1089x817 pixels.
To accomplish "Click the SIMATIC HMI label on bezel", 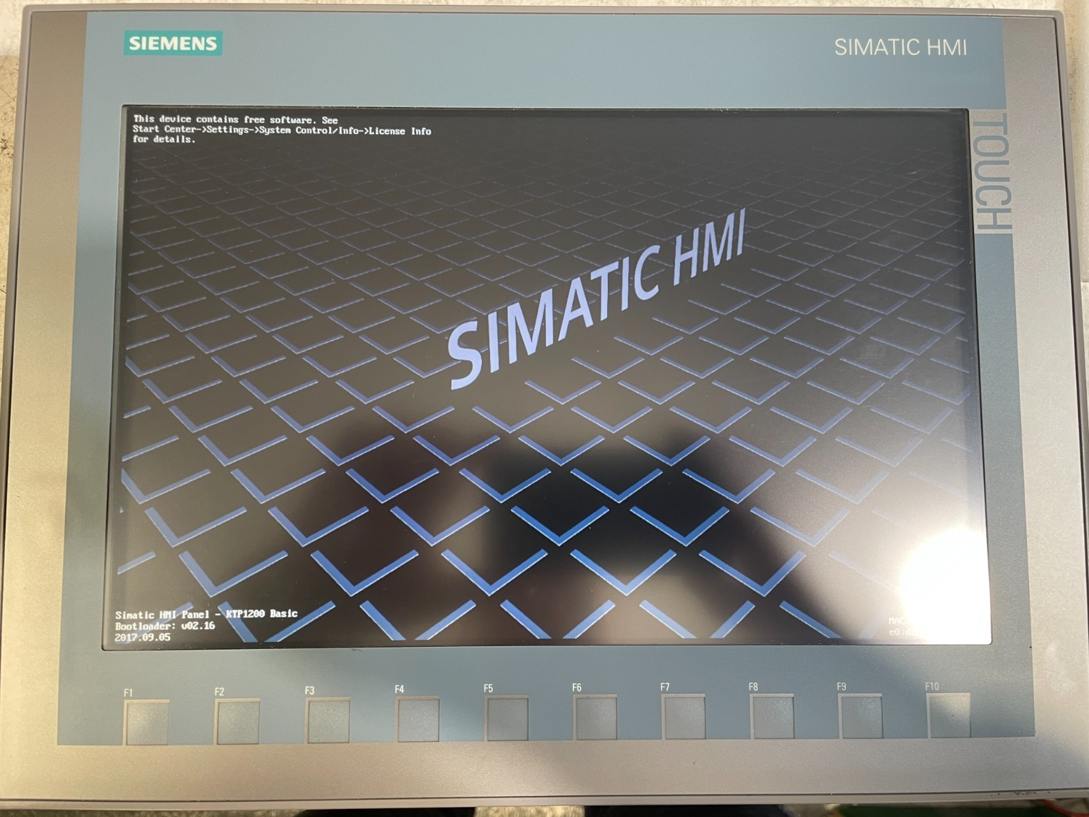I will pos(900,47).
